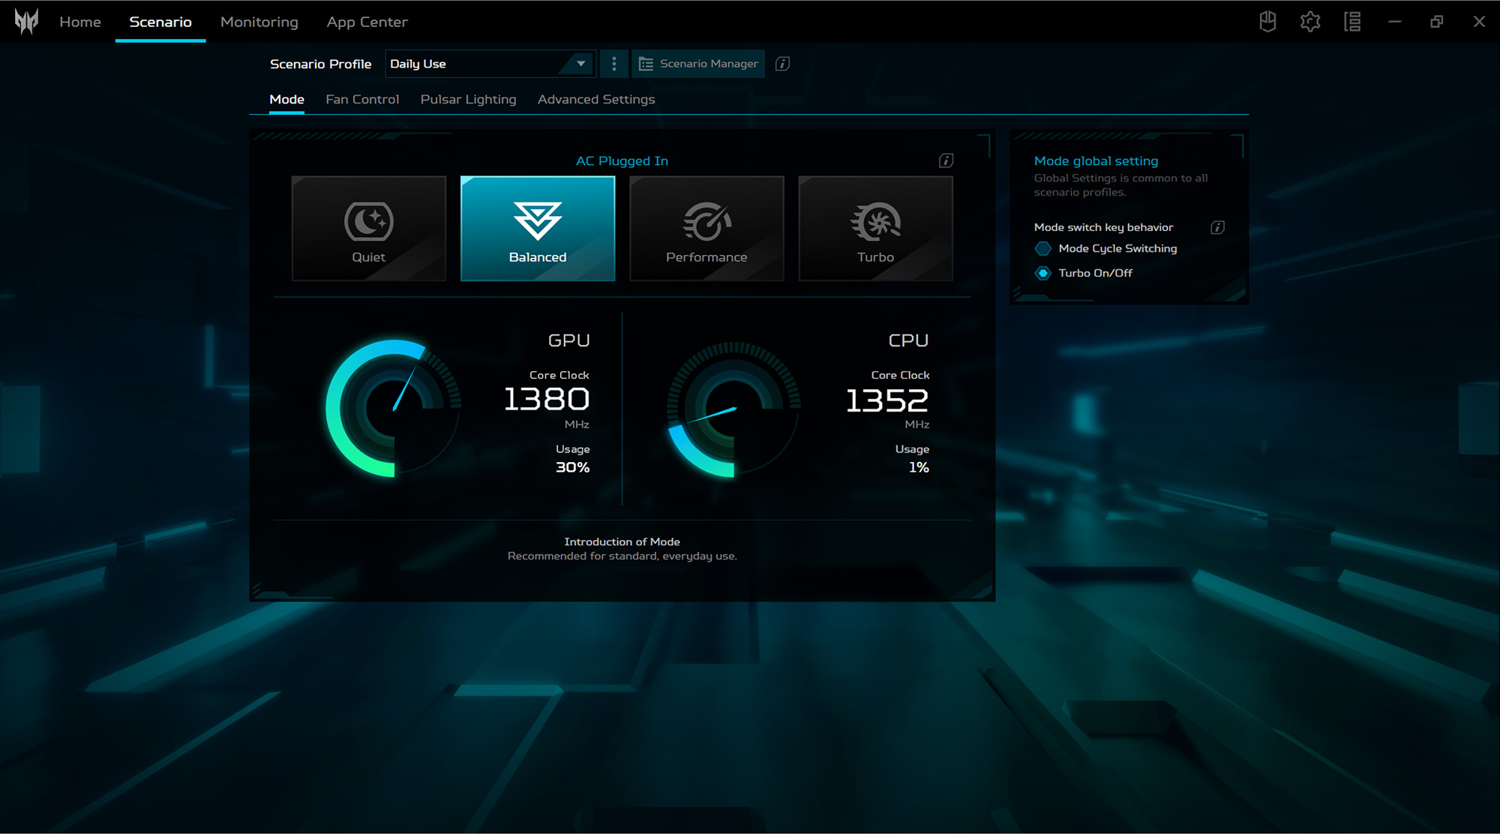The height and width of the screenshot is (834, 1500).
Task: Click info icon beside AC Plugged In
Action: pos(946,160)
